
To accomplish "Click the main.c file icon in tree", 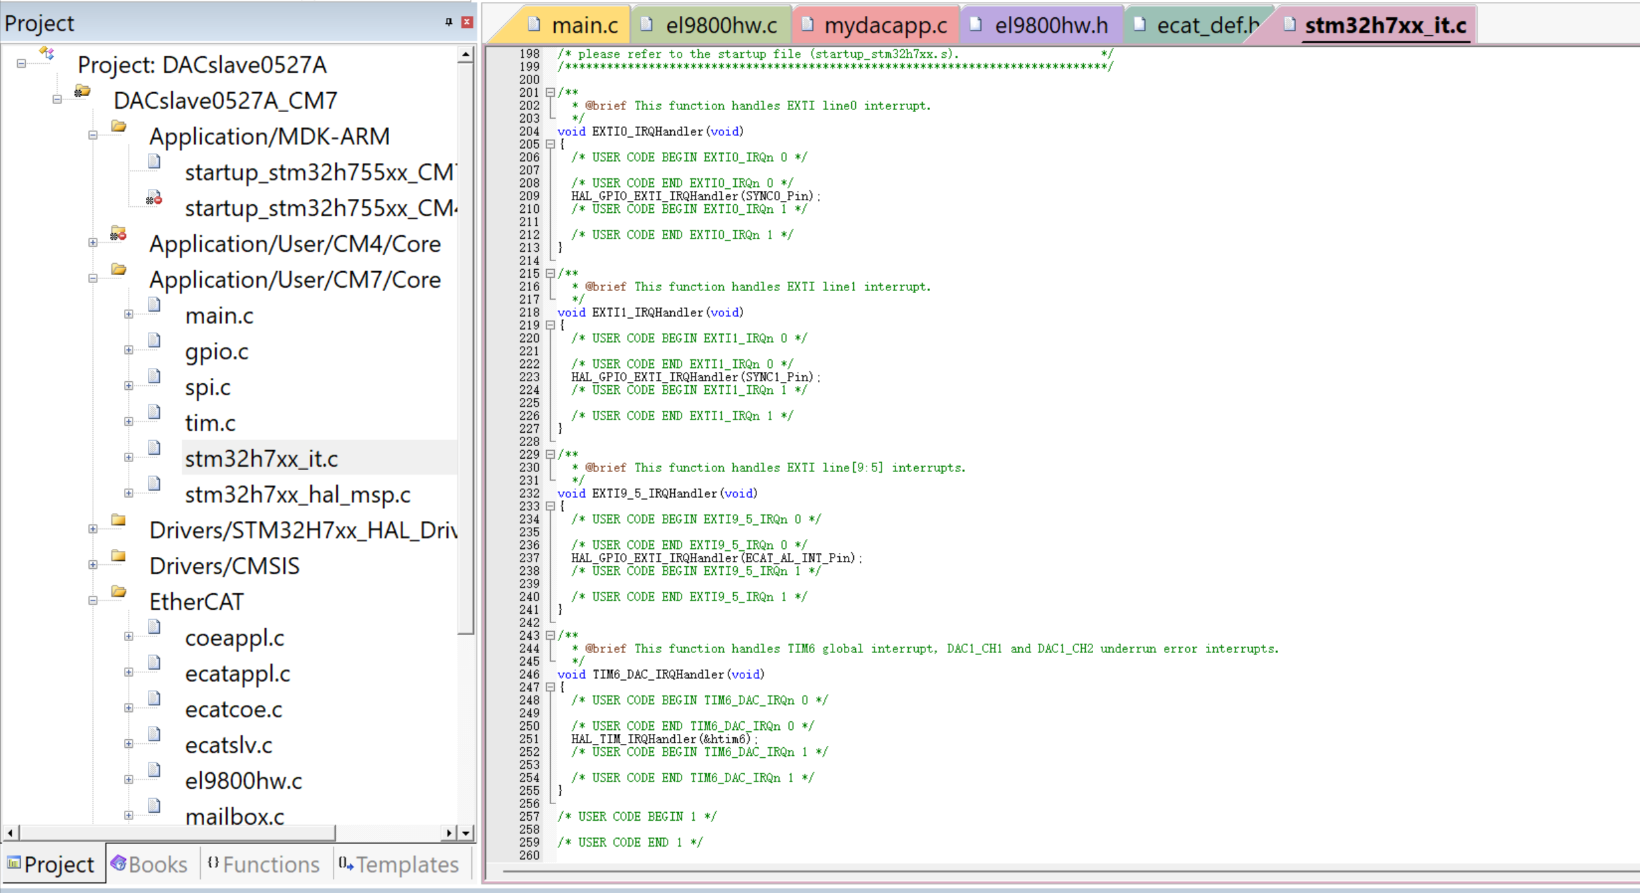I will tap(154, 304).
